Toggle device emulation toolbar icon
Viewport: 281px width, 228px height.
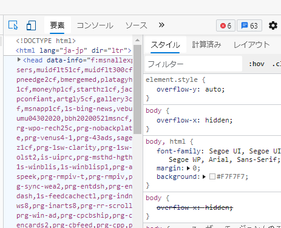click(x=31, y=25)
